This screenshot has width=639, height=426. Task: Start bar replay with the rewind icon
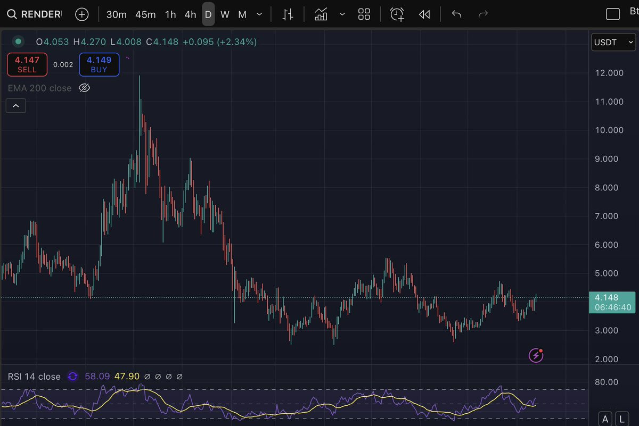click(x=424, y=14)
